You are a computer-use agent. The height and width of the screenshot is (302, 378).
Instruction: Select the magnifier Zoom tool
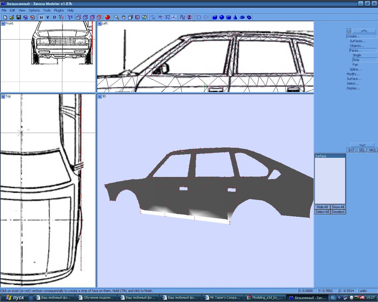(x=117, y=17)
